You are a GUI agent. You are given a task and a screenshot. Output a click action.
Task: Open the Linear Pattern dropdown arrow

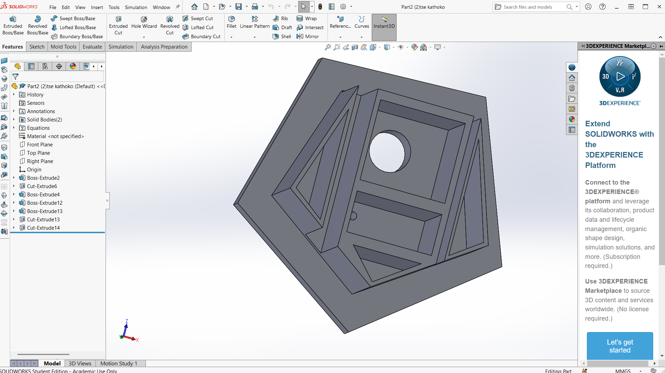[x=255, y=37]
